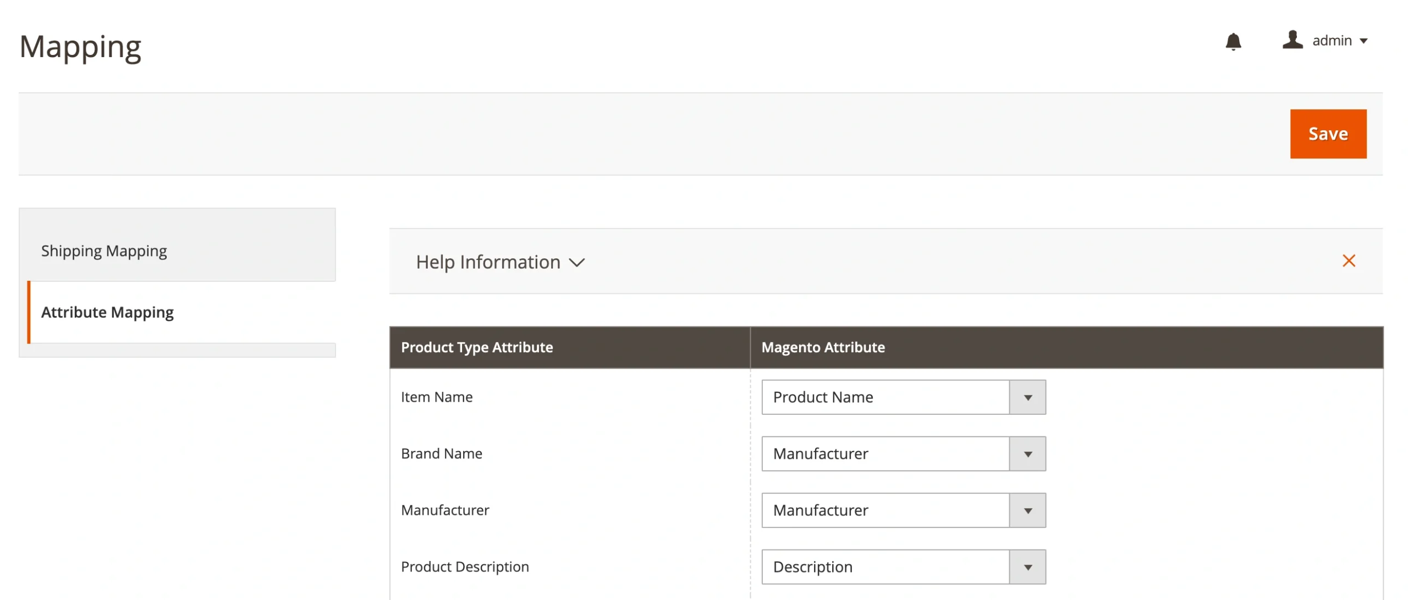This screenshot has width=1408, height=600.
Task: Click the admin user avatar icon
Action: click(1292, 40)
